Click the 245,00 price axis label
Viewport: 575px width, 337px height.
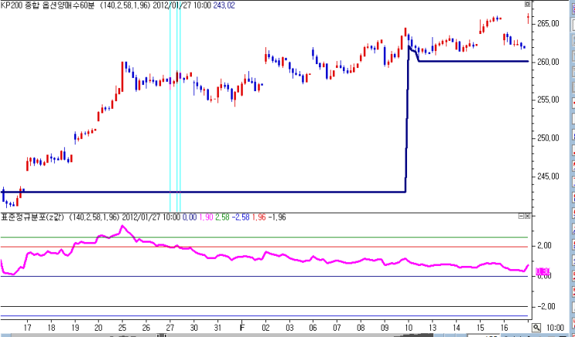pos(548,176)
